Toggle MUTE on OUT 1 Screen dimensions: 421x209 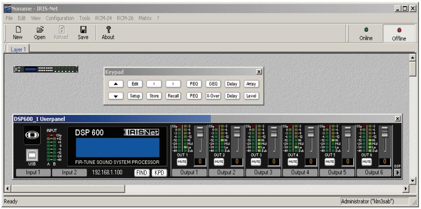click(182, 162)
